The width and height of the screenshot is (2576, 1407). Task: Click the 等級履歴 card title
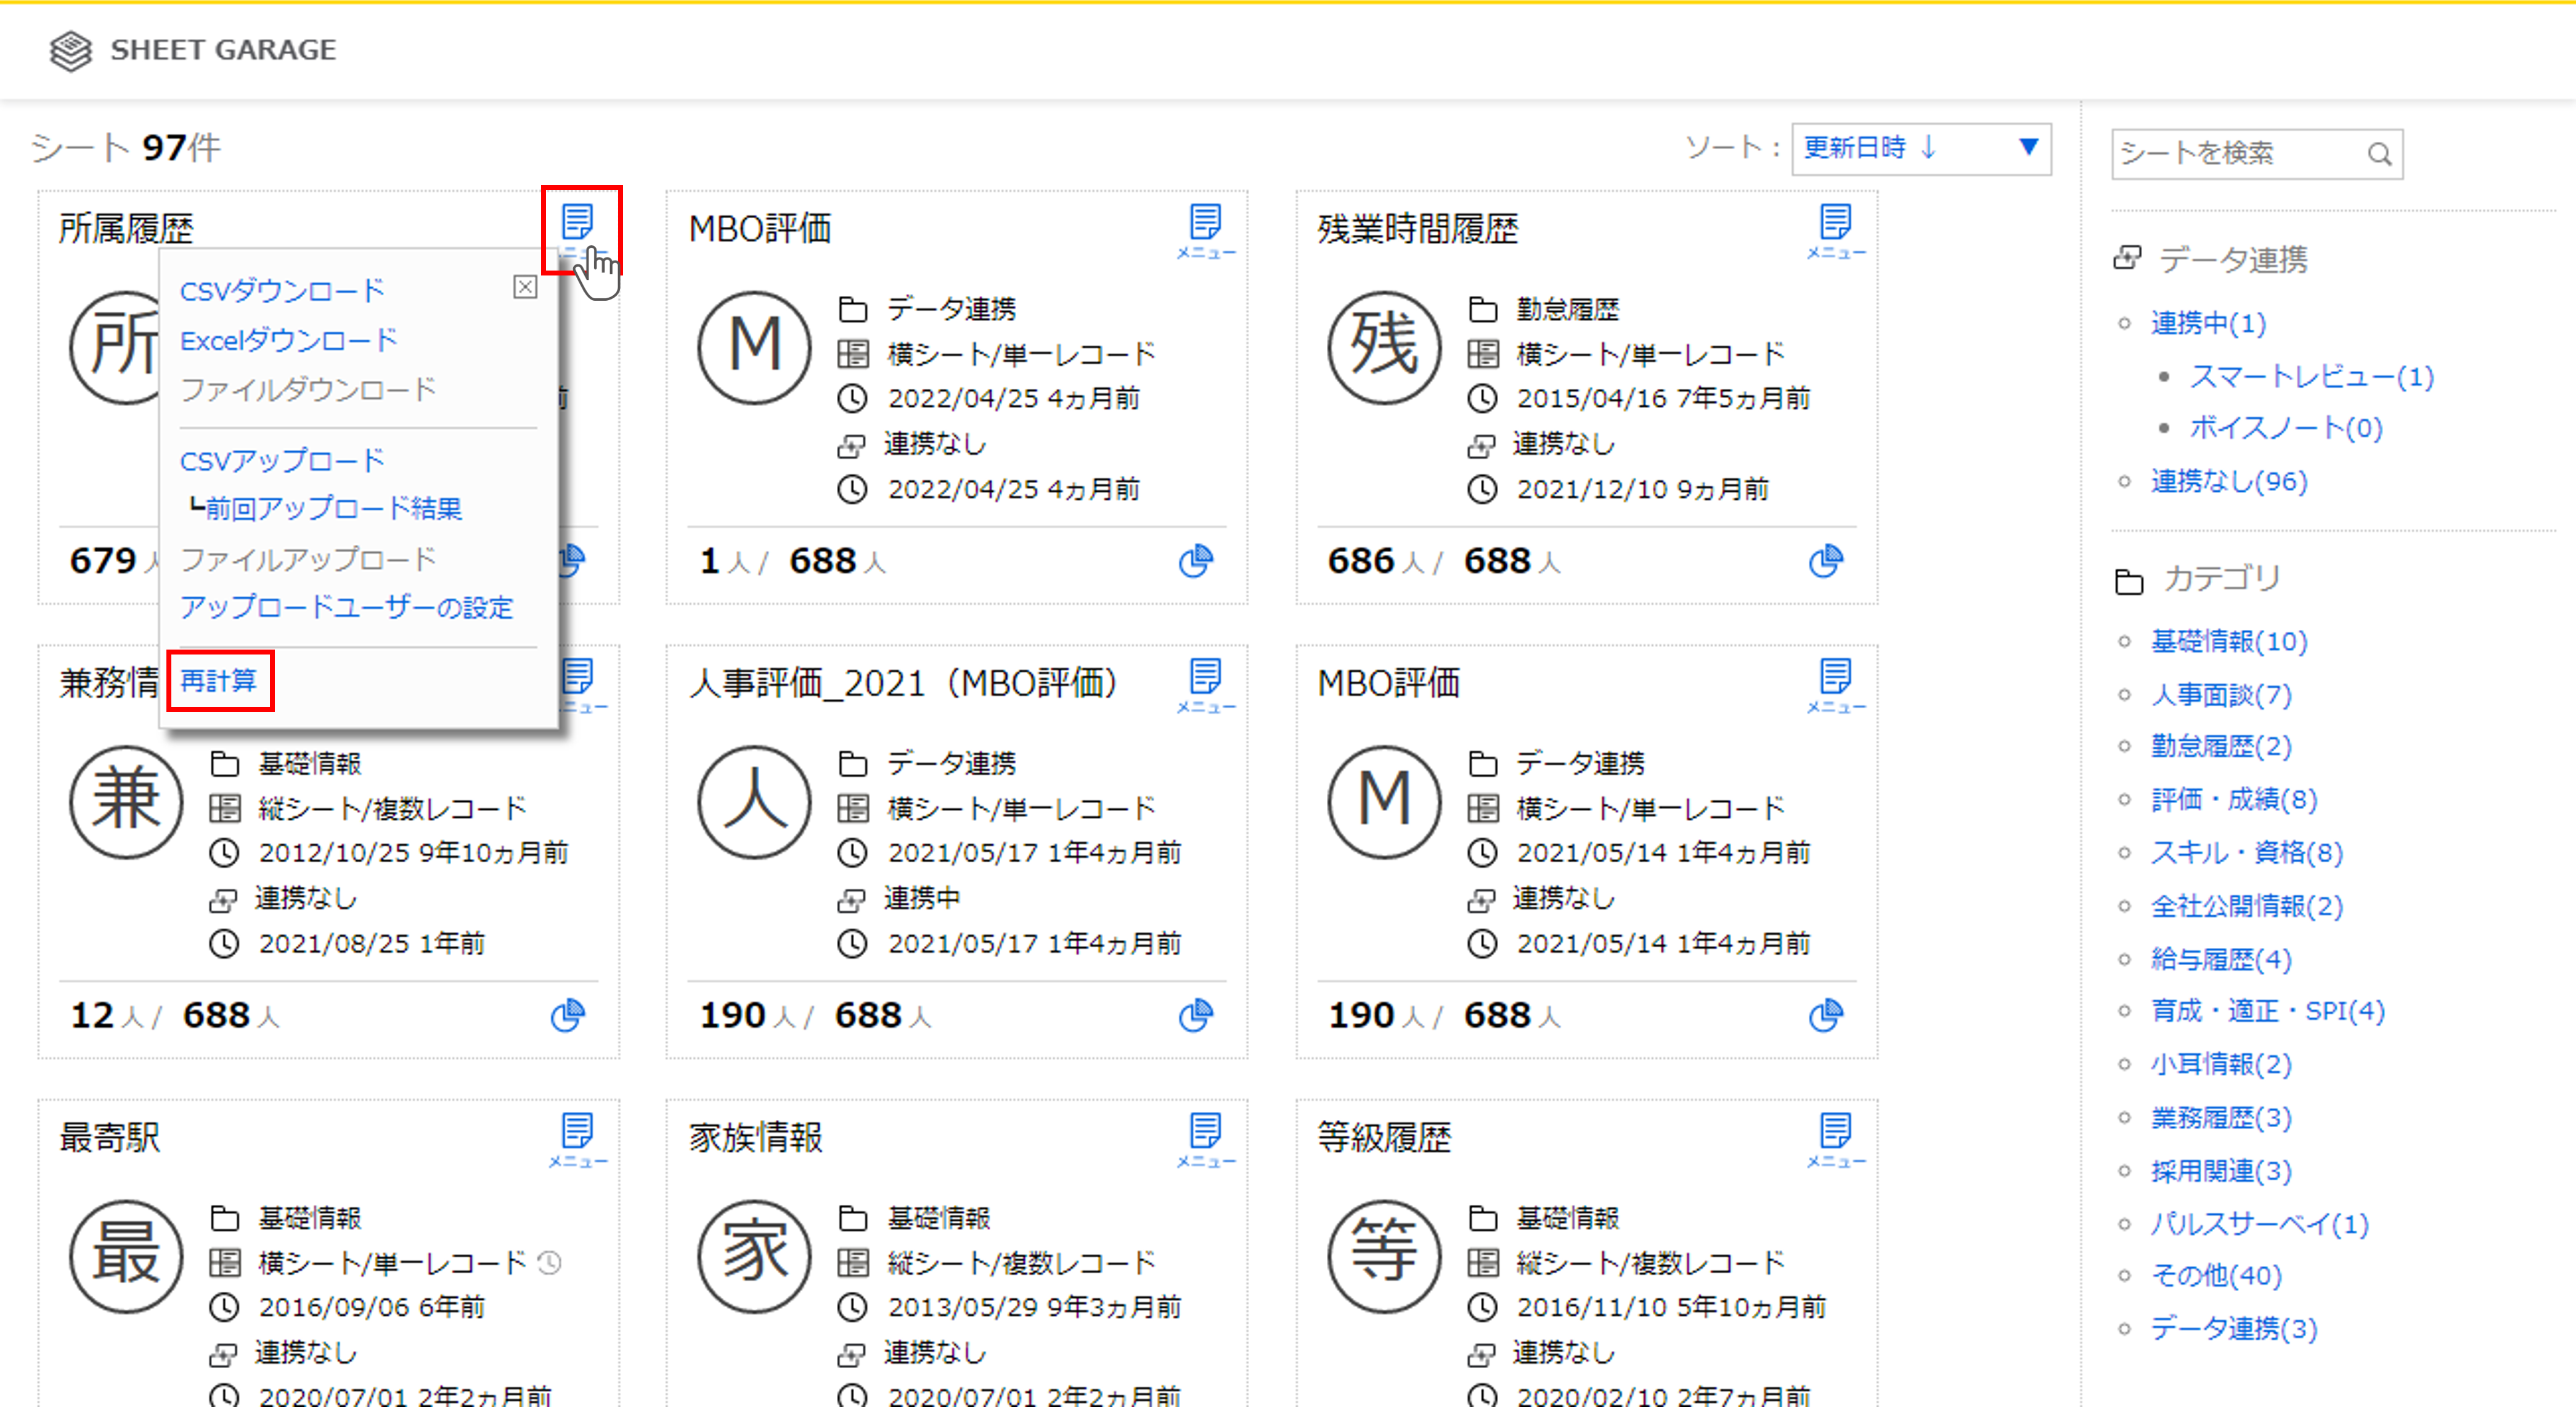point(1384,1137)
